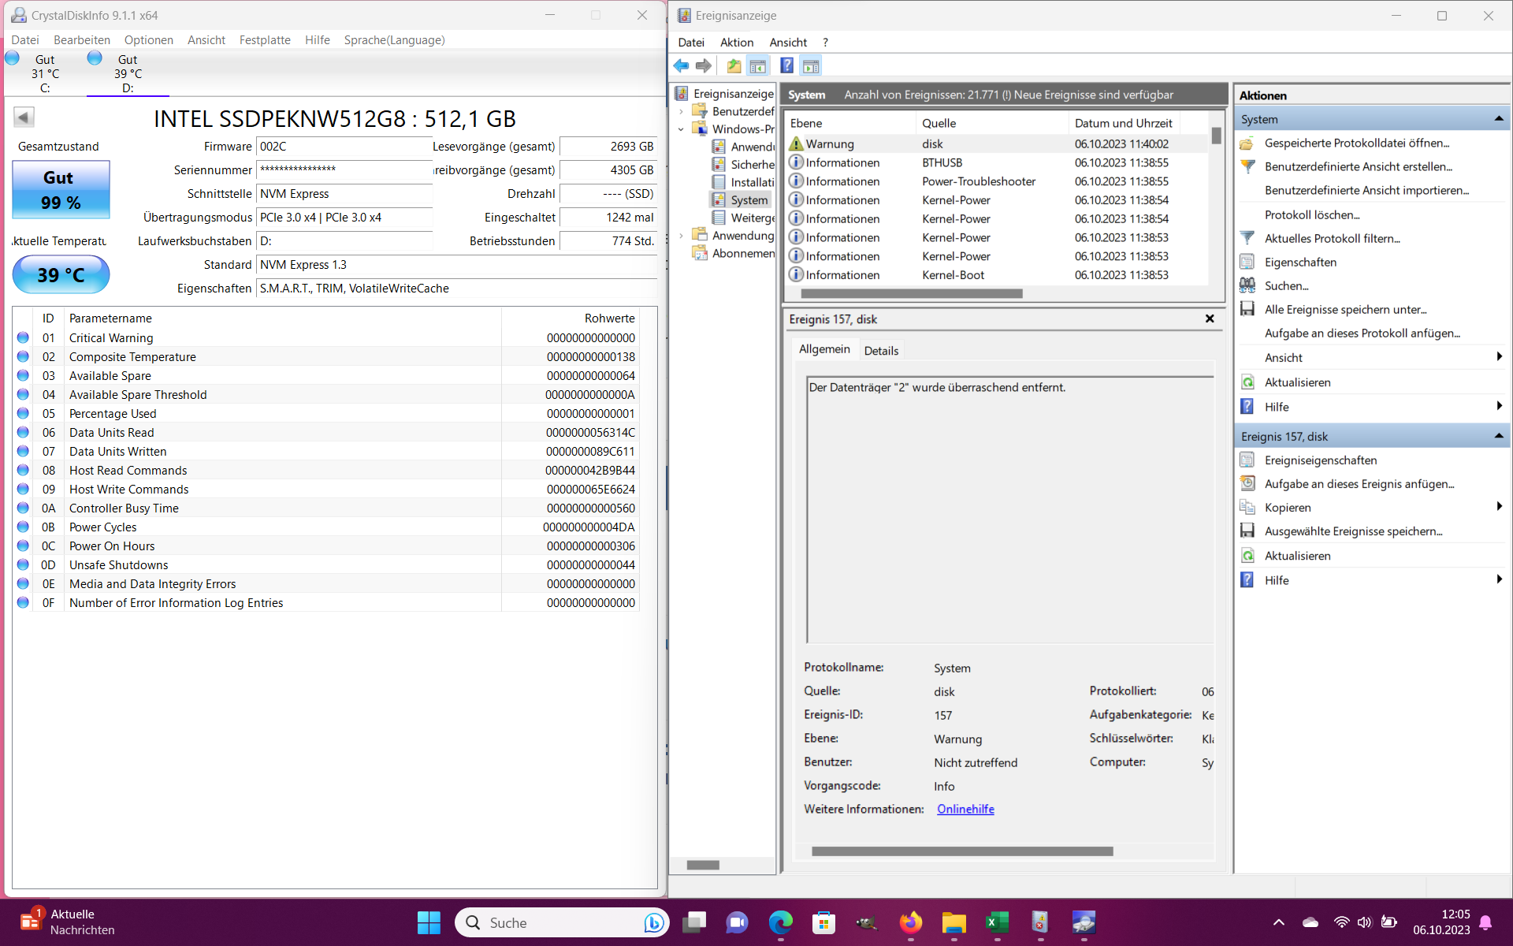The width and height of the screenshot is (1513, 946).
Task: Click the Aktuelles Protokoll filtern funnel icon
Action: 1247,238
